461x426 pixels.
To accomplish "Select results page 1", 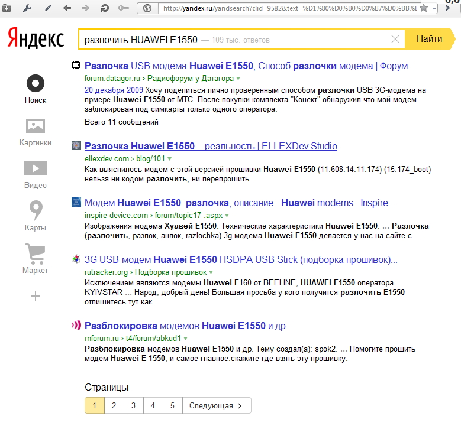I will click(x=94, y=405).
